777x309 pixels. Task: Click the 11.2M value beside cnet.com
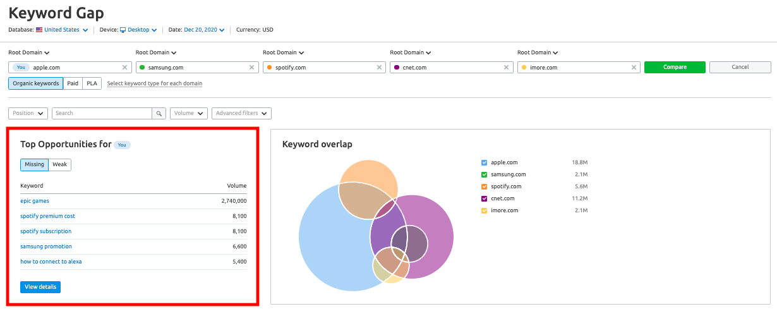click(580, 198)
